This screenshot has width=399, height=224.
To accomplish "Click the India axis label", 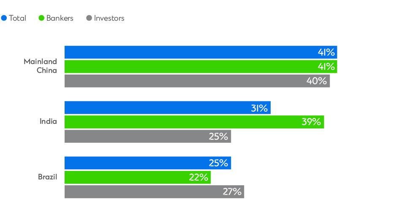I will pyautogui.click(x=48, y=122).
